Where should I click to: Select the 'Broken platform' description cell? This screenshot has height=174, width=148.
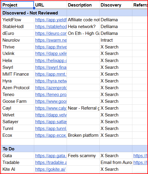pyautogui.click(x=83, y=135)
